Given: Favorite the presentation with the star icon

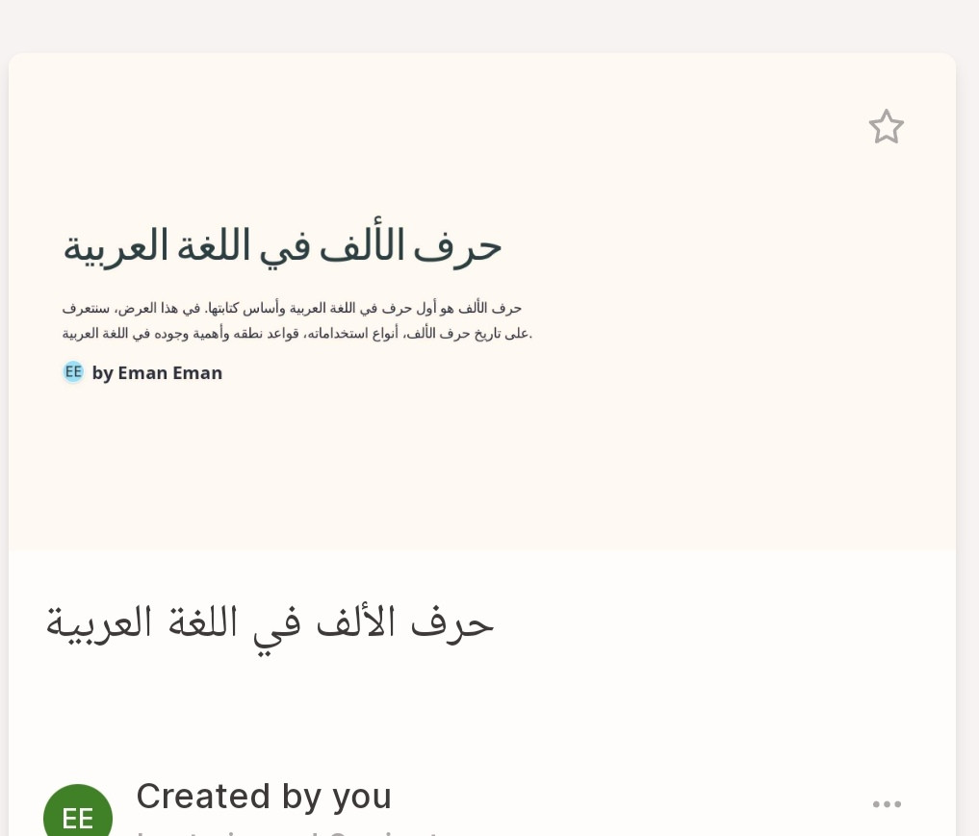Looking at the screenshot, I should 886,127.
